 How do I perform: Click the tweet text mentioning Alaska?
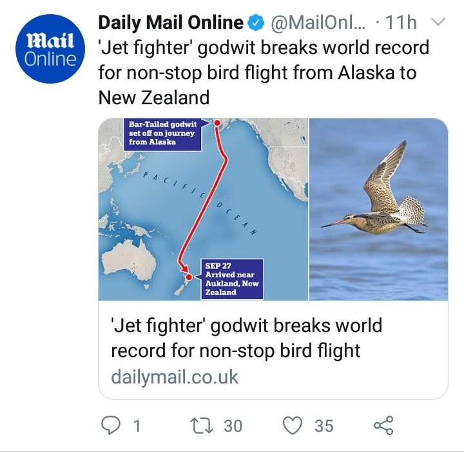(264, 73)
